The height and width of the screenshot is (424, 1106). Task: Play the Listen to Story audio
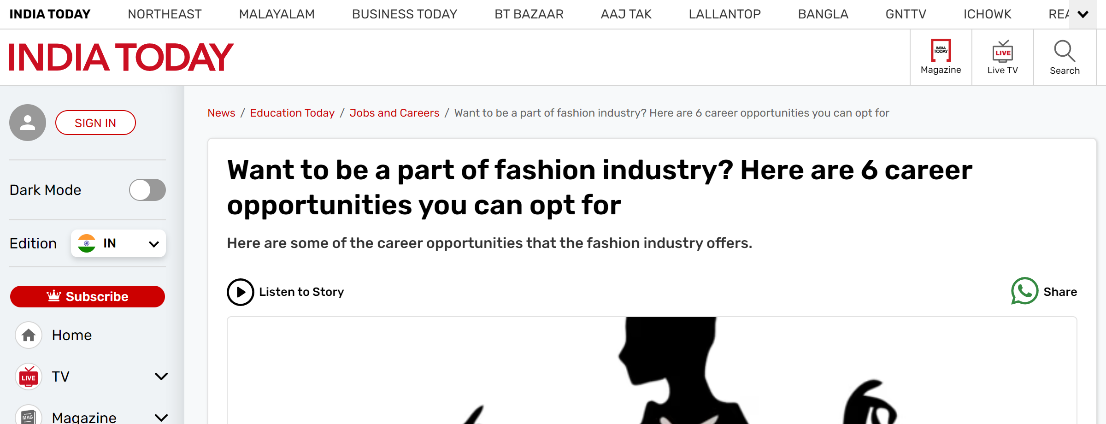tap(240, 292)
